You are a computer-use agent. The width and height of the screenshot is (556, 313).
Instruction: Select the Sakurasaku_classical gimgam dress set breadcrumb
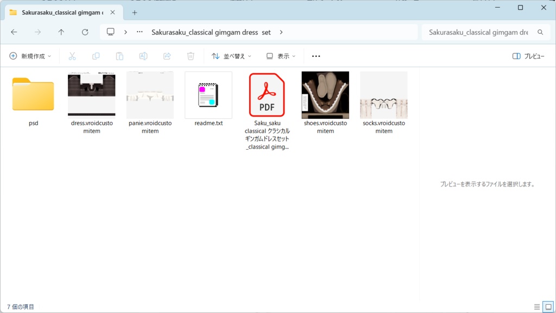click(211, 32)
